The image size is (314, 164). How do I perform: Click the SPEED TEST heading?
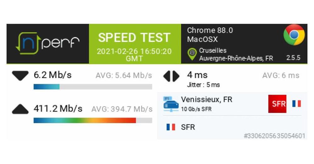[135, 38]
